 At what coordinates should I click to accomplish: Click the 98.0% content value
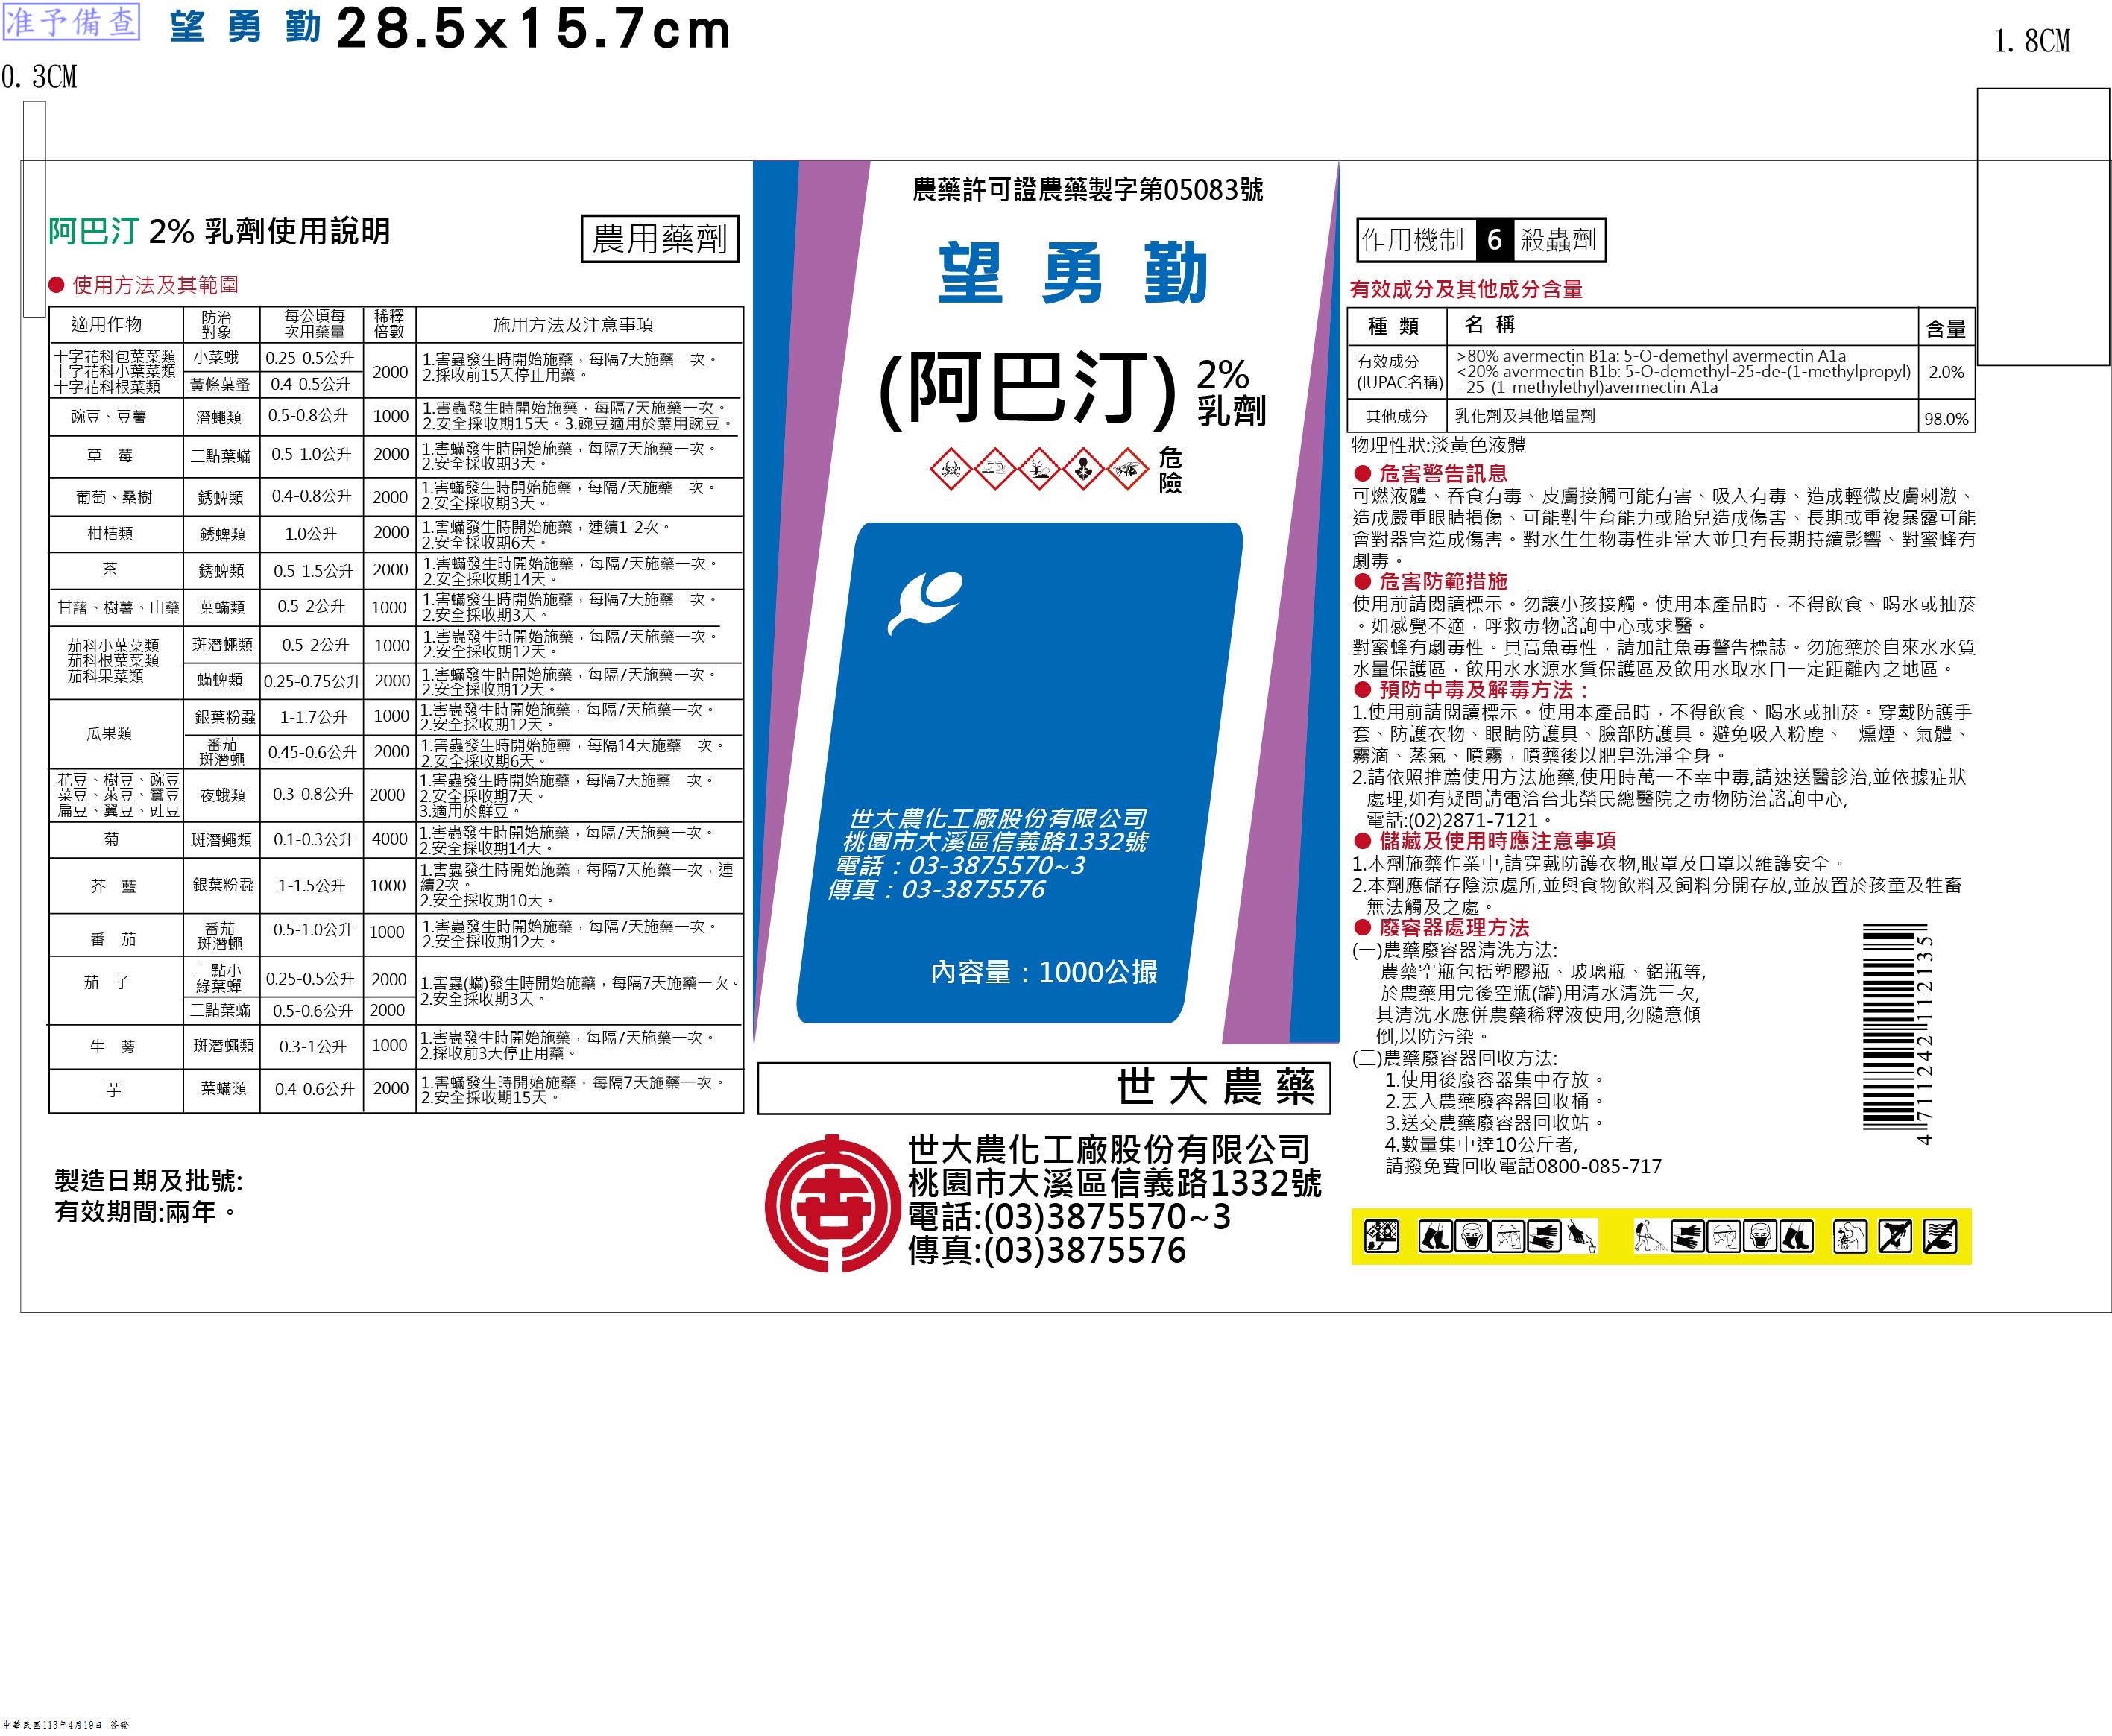1946,419
